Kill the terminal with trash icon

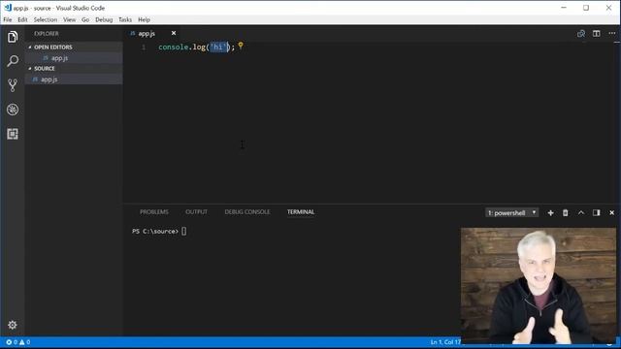click(566, 213)
